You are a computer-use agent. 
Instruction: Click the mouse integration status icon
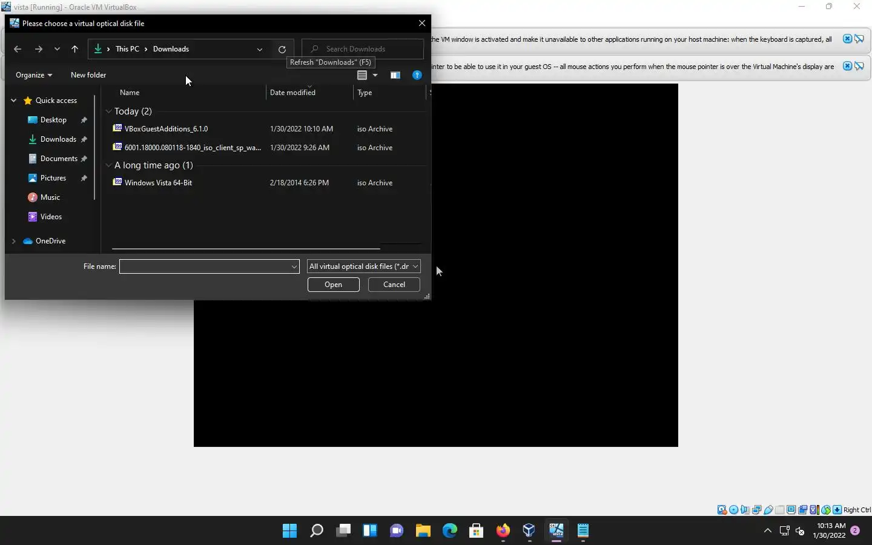point(826,510)
